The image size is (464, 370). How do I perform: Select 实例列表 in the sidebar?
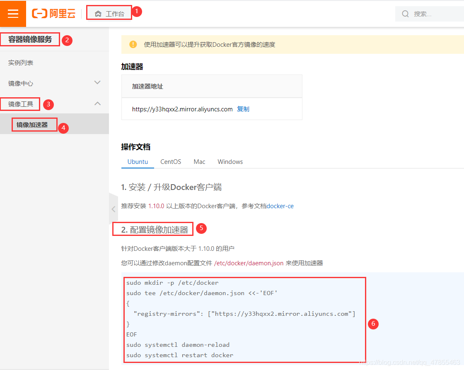click(x=21, y=62)
